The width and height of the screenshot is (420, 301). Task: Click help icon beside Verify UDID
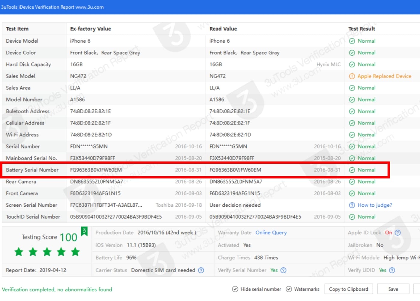[392, 270]
